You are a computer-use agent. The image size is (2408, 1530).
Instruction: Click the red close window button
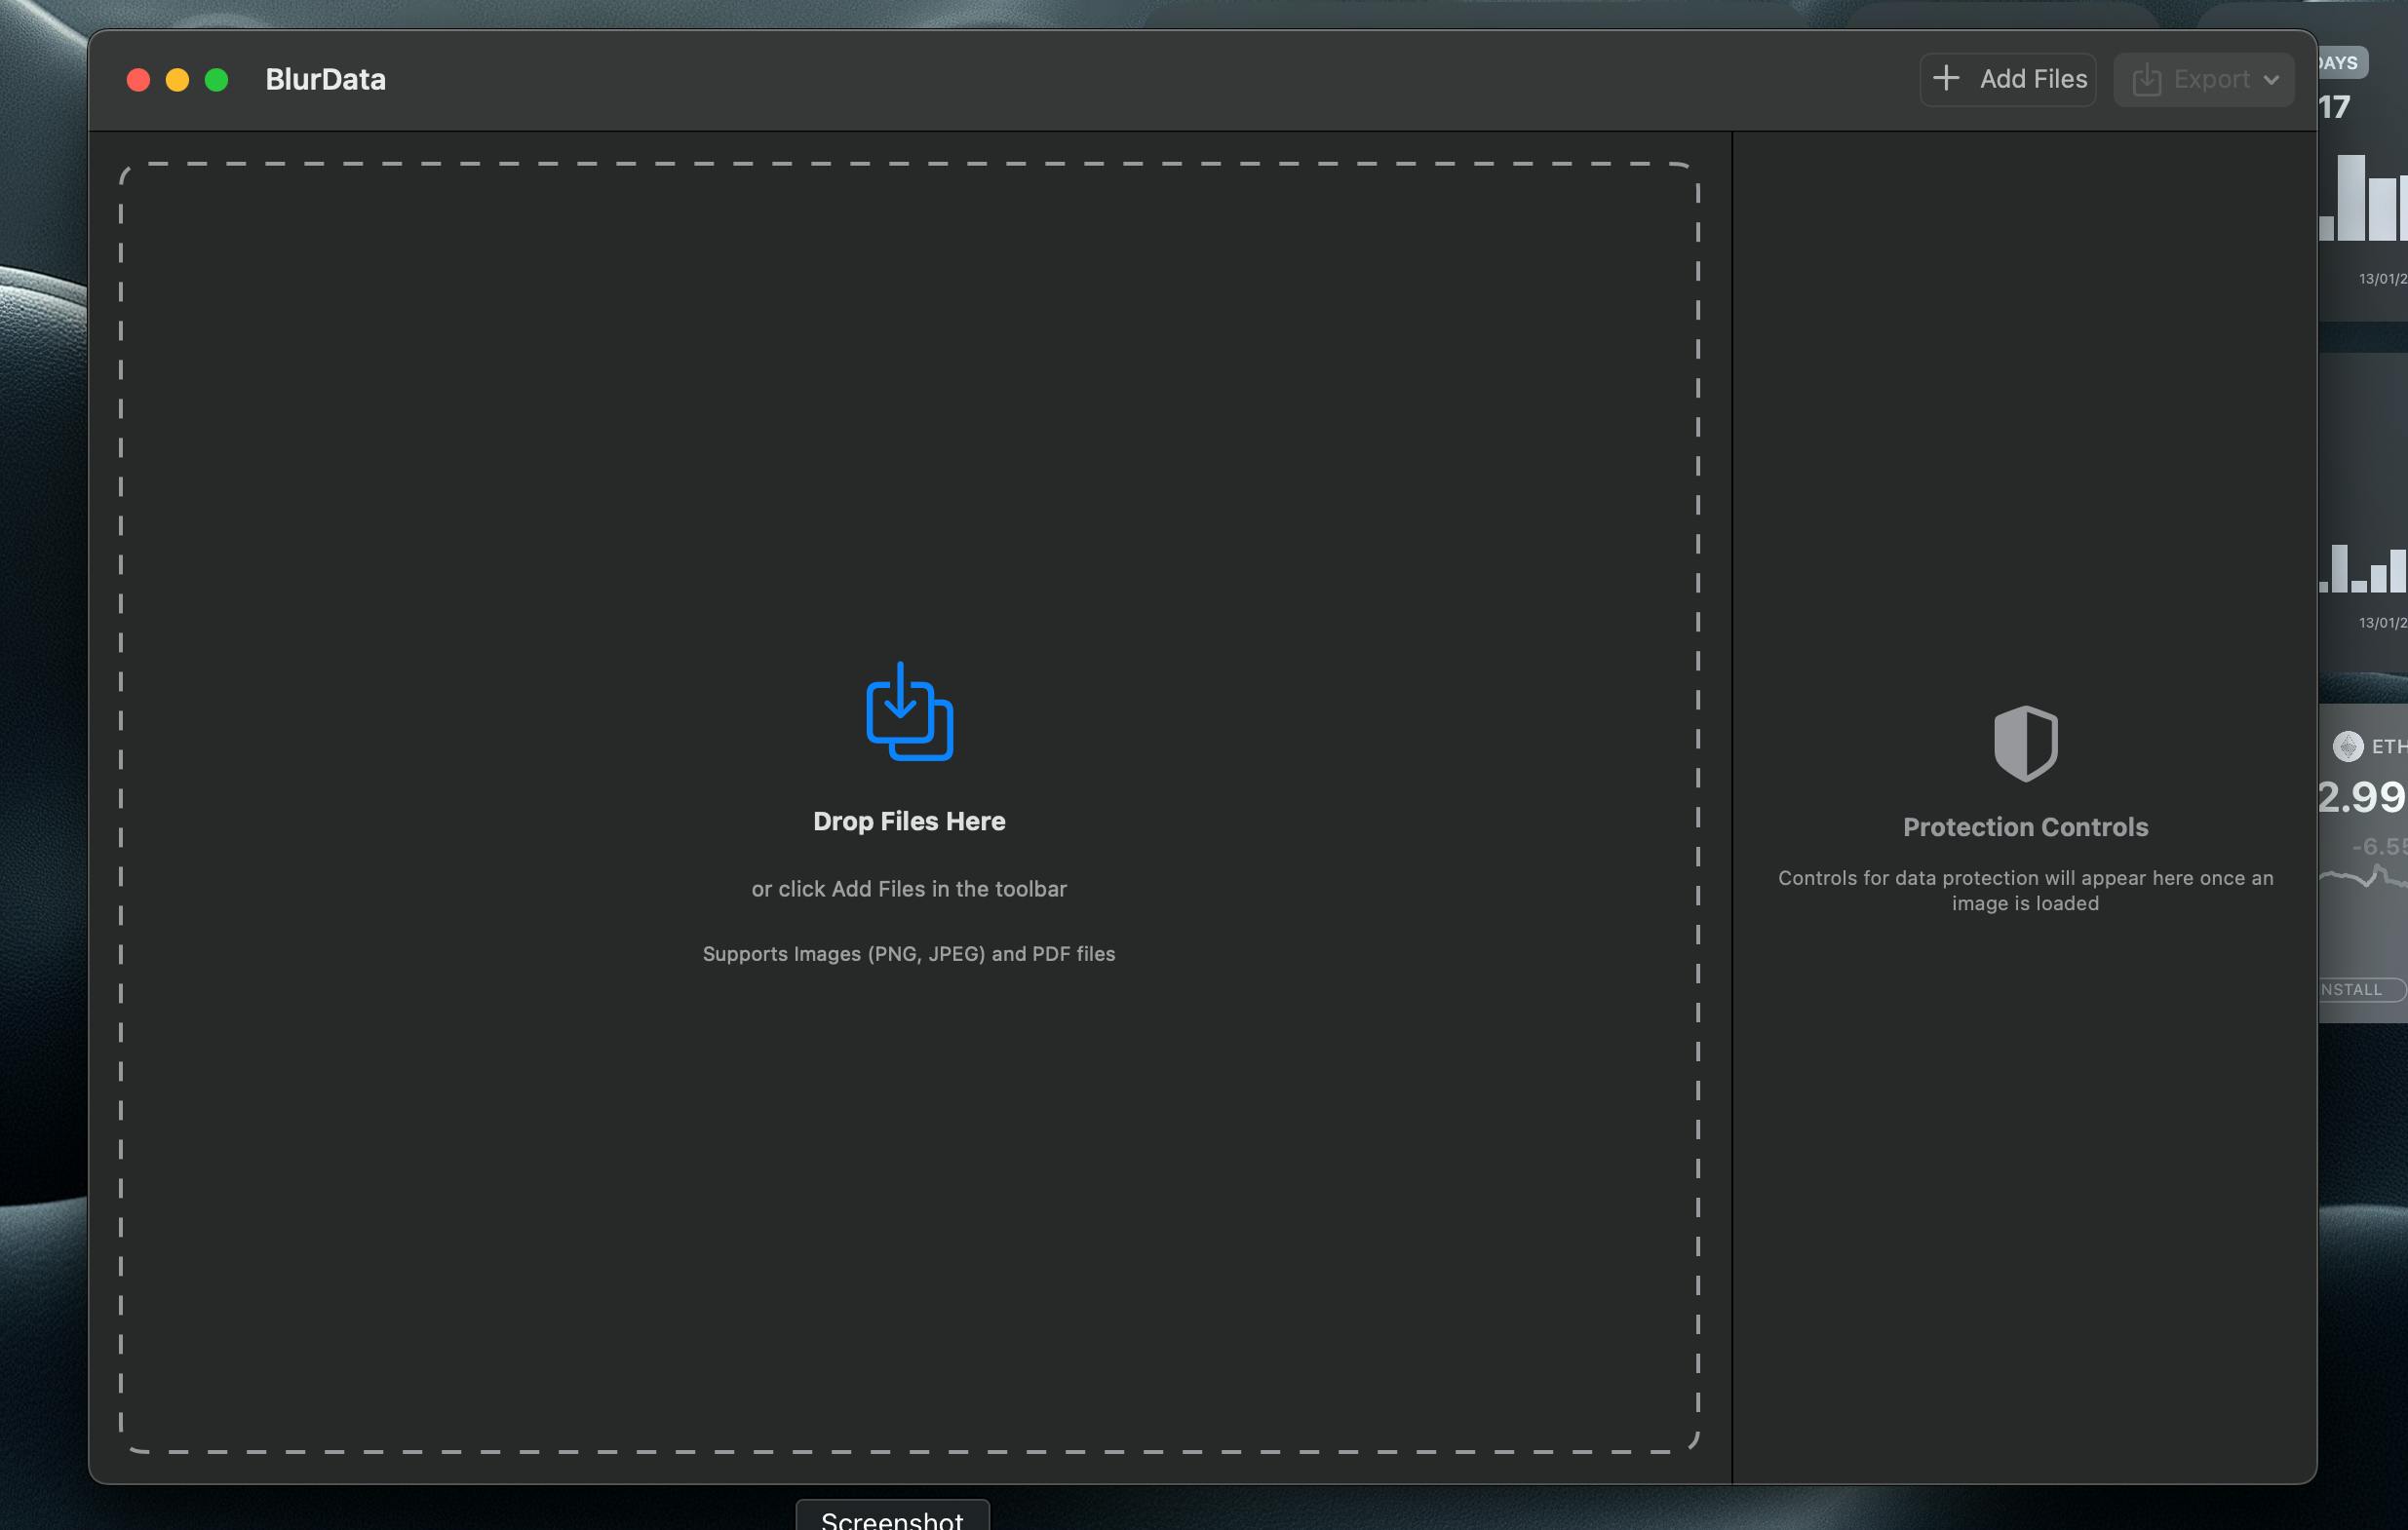[138, 79]
